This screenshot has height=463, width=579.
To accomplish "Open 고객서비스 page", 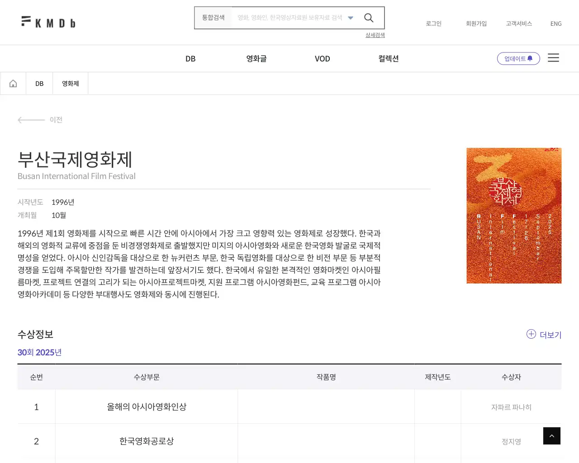I will pyautogui.click(x=519, y=24).
